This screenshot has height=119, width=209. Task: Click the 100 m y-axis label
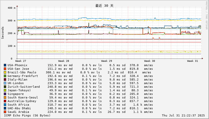12,46
